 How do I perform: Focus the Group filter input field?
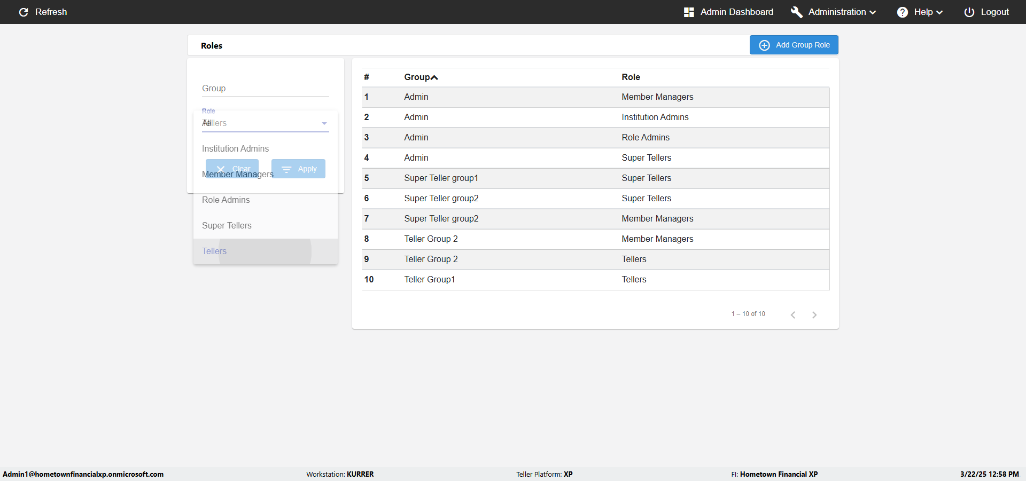[266, 89]
